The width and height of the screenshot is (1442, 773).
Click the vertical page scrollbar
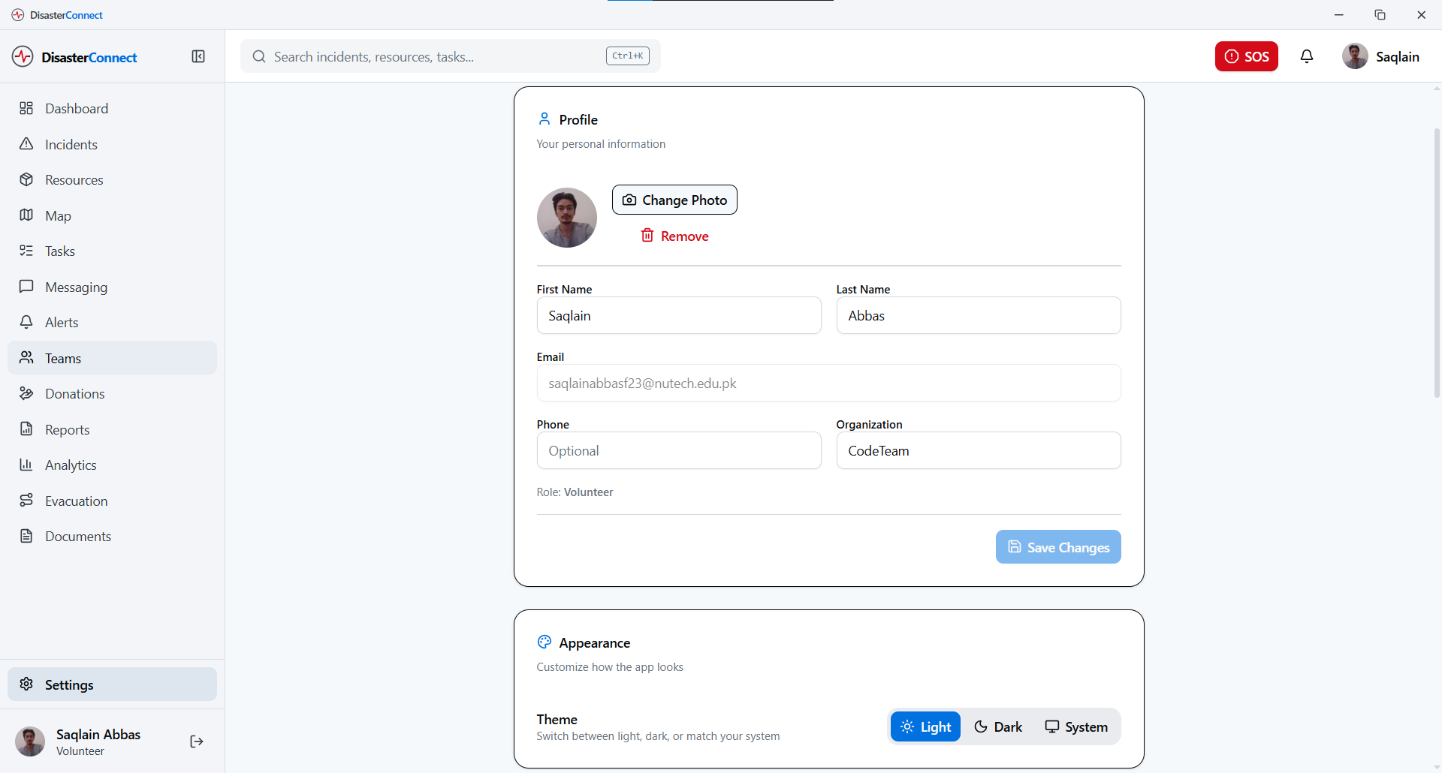[x=1437, y=263]
